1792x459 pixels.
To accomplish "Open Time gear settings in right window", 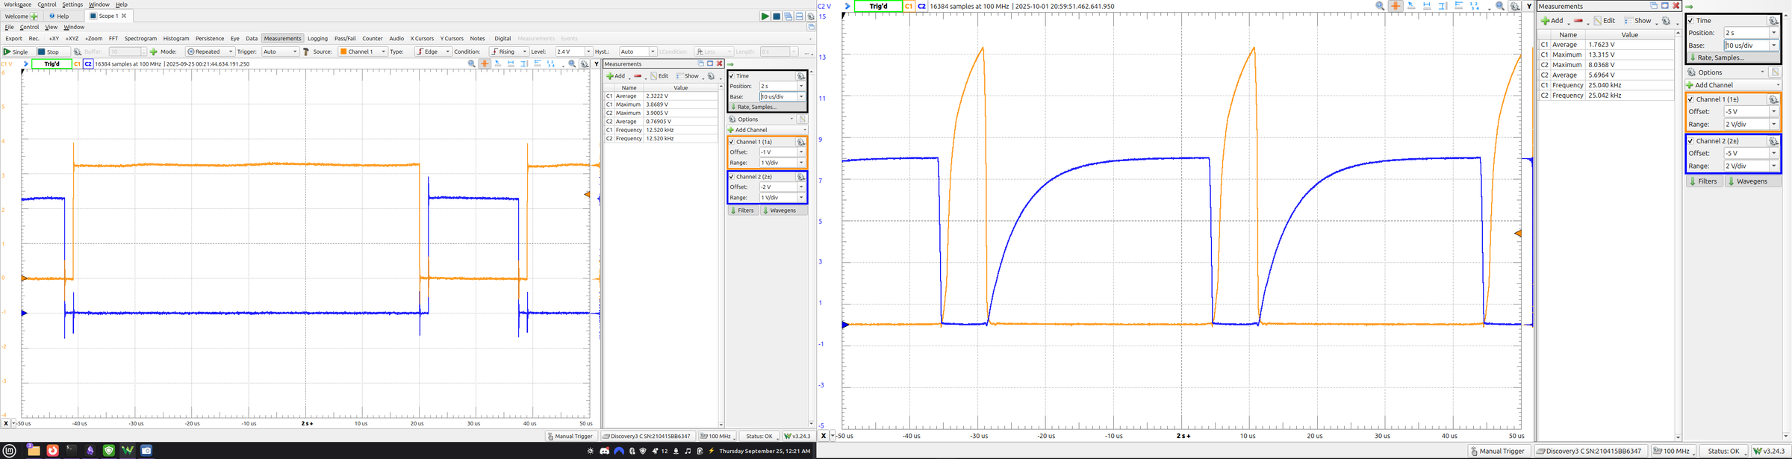I will (x=1773, y=21).
